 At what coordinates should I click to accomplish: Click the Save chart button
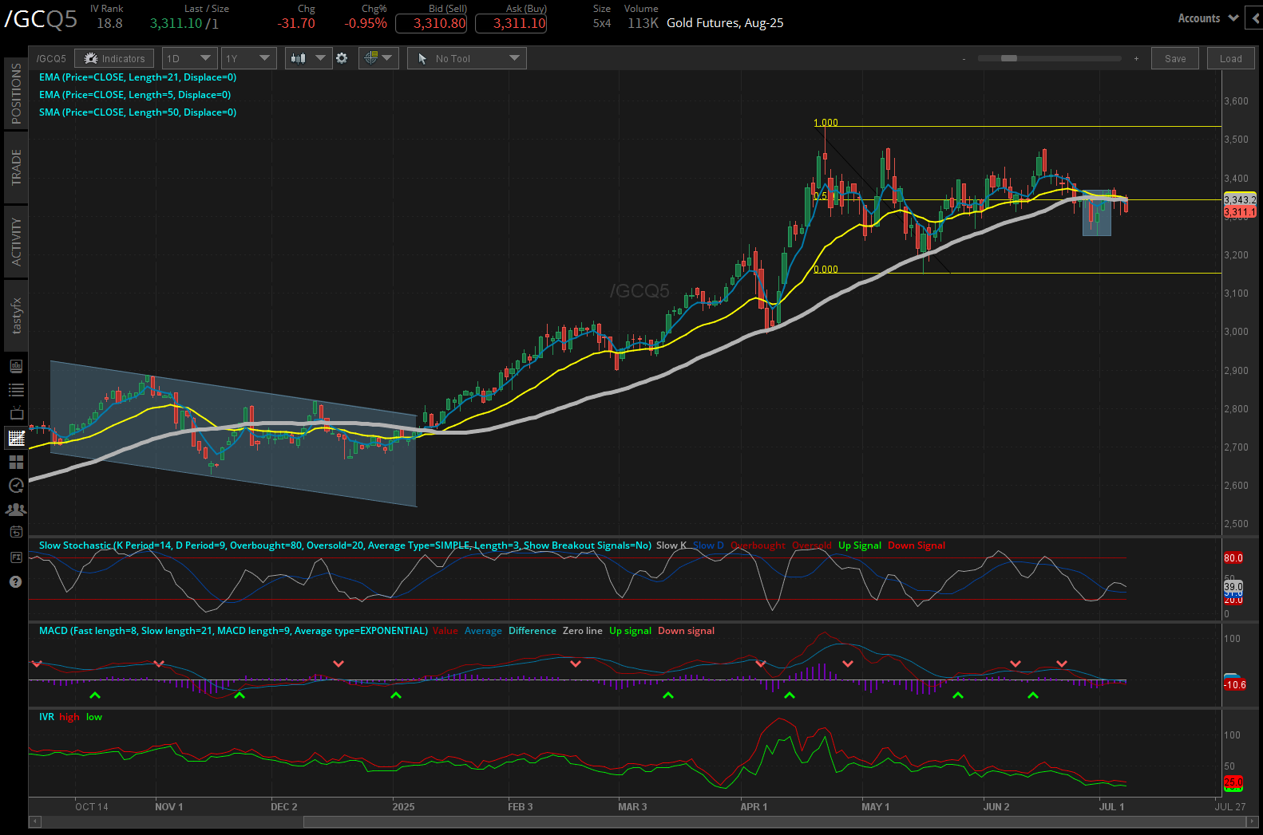pos(1175,58)
